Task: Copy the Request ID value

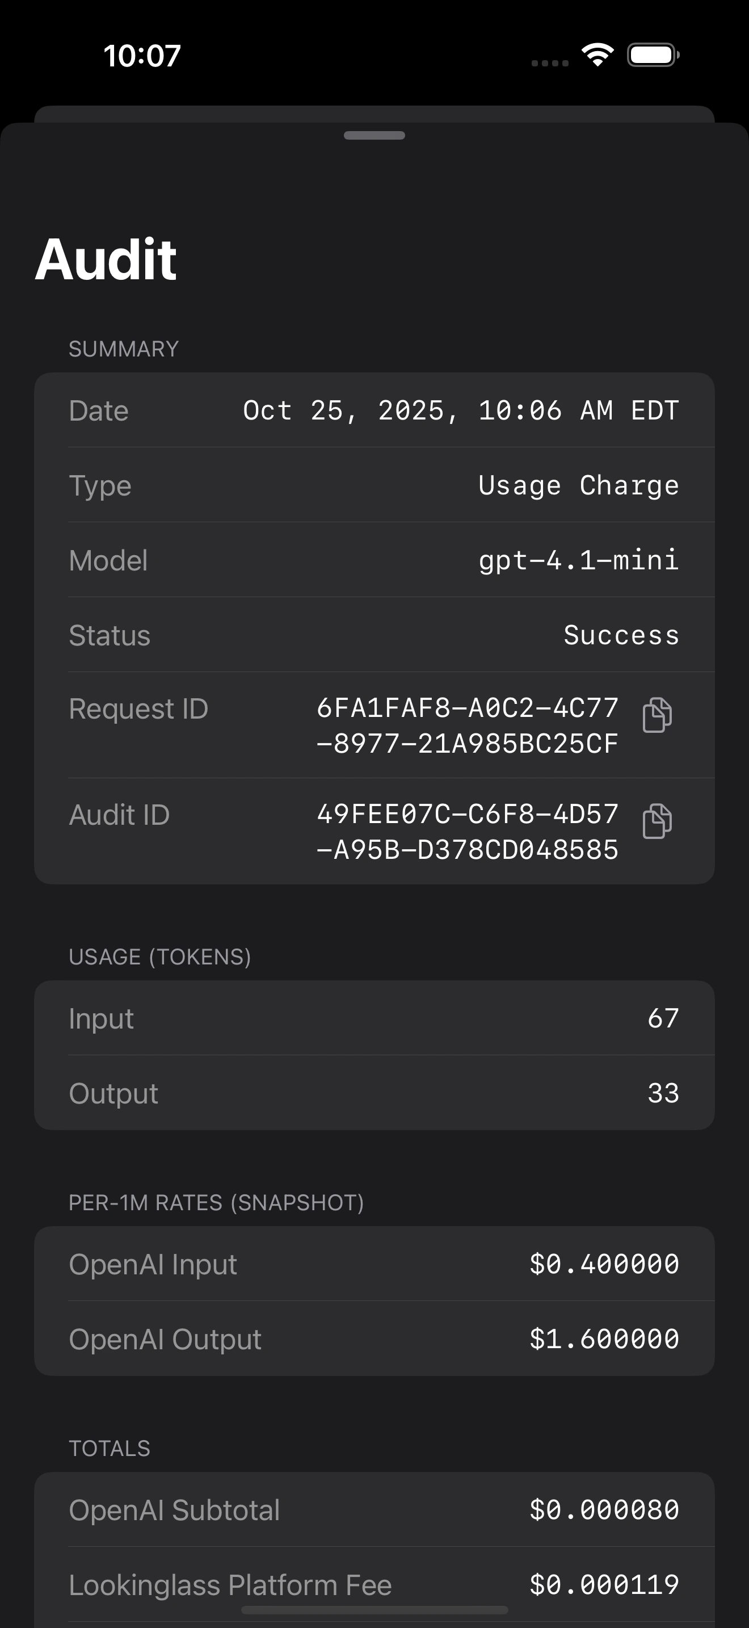Action: [x=657, y=715]
